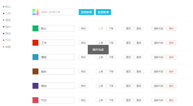The width and height of the screenshot is (193, 106).
Task: Focus the 请输入新增分类 input field
Action: (x=57, y=12)
